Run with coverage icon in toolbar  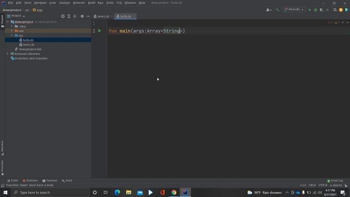(x=322, y=10)
